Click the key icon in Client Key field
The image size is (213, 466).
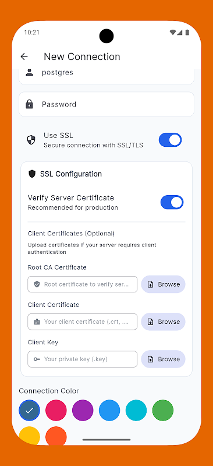point(37,359)
